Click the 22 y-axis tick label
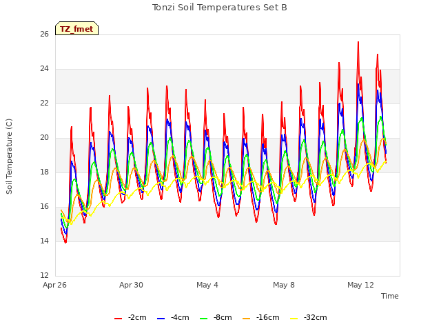Viewport: 441px width, 331px height. coord(44,103)
